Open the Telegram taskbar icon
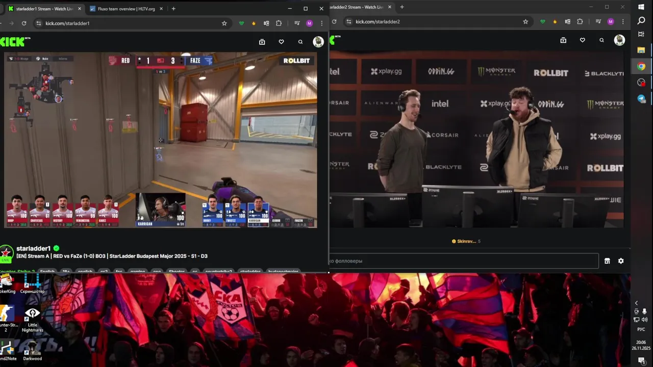This screenshot has height=367, width=653. point(641,99)
